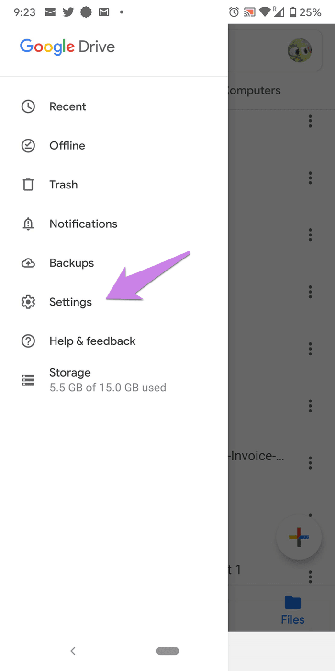The height and width of the screenshot is (671, 335).
Task: Tap the gear icon for Settings
Action: pos(28,302)
